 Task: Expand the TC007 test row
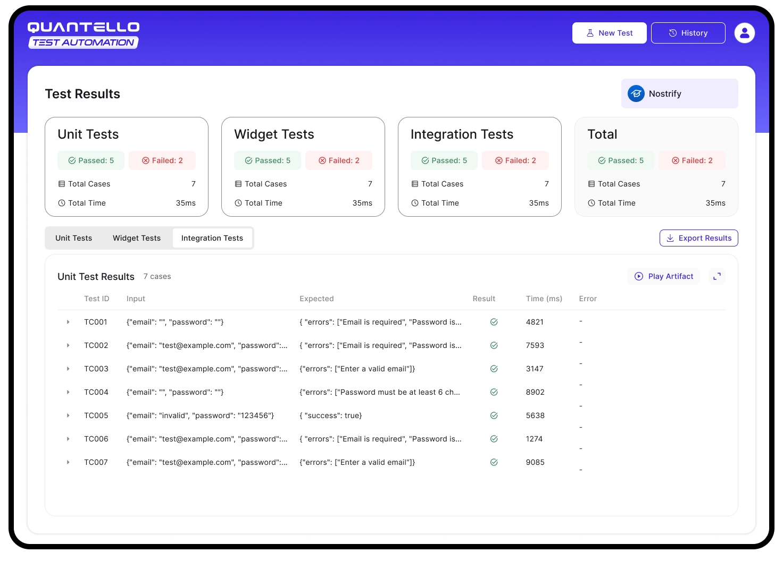(x=68, y=462)
